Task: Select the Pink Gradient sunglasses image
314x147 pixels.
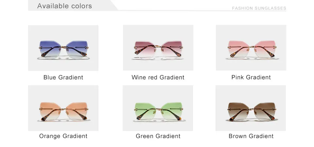Action: pyautogui.click(x=251, y=48)
